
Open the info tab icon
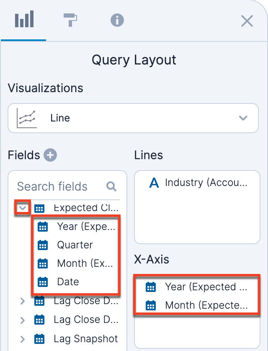[x=117, y=20]
